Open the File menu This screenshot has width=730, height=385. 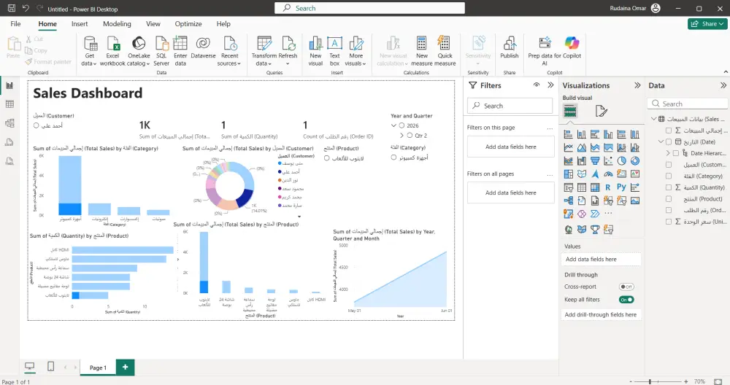(15, 24)
